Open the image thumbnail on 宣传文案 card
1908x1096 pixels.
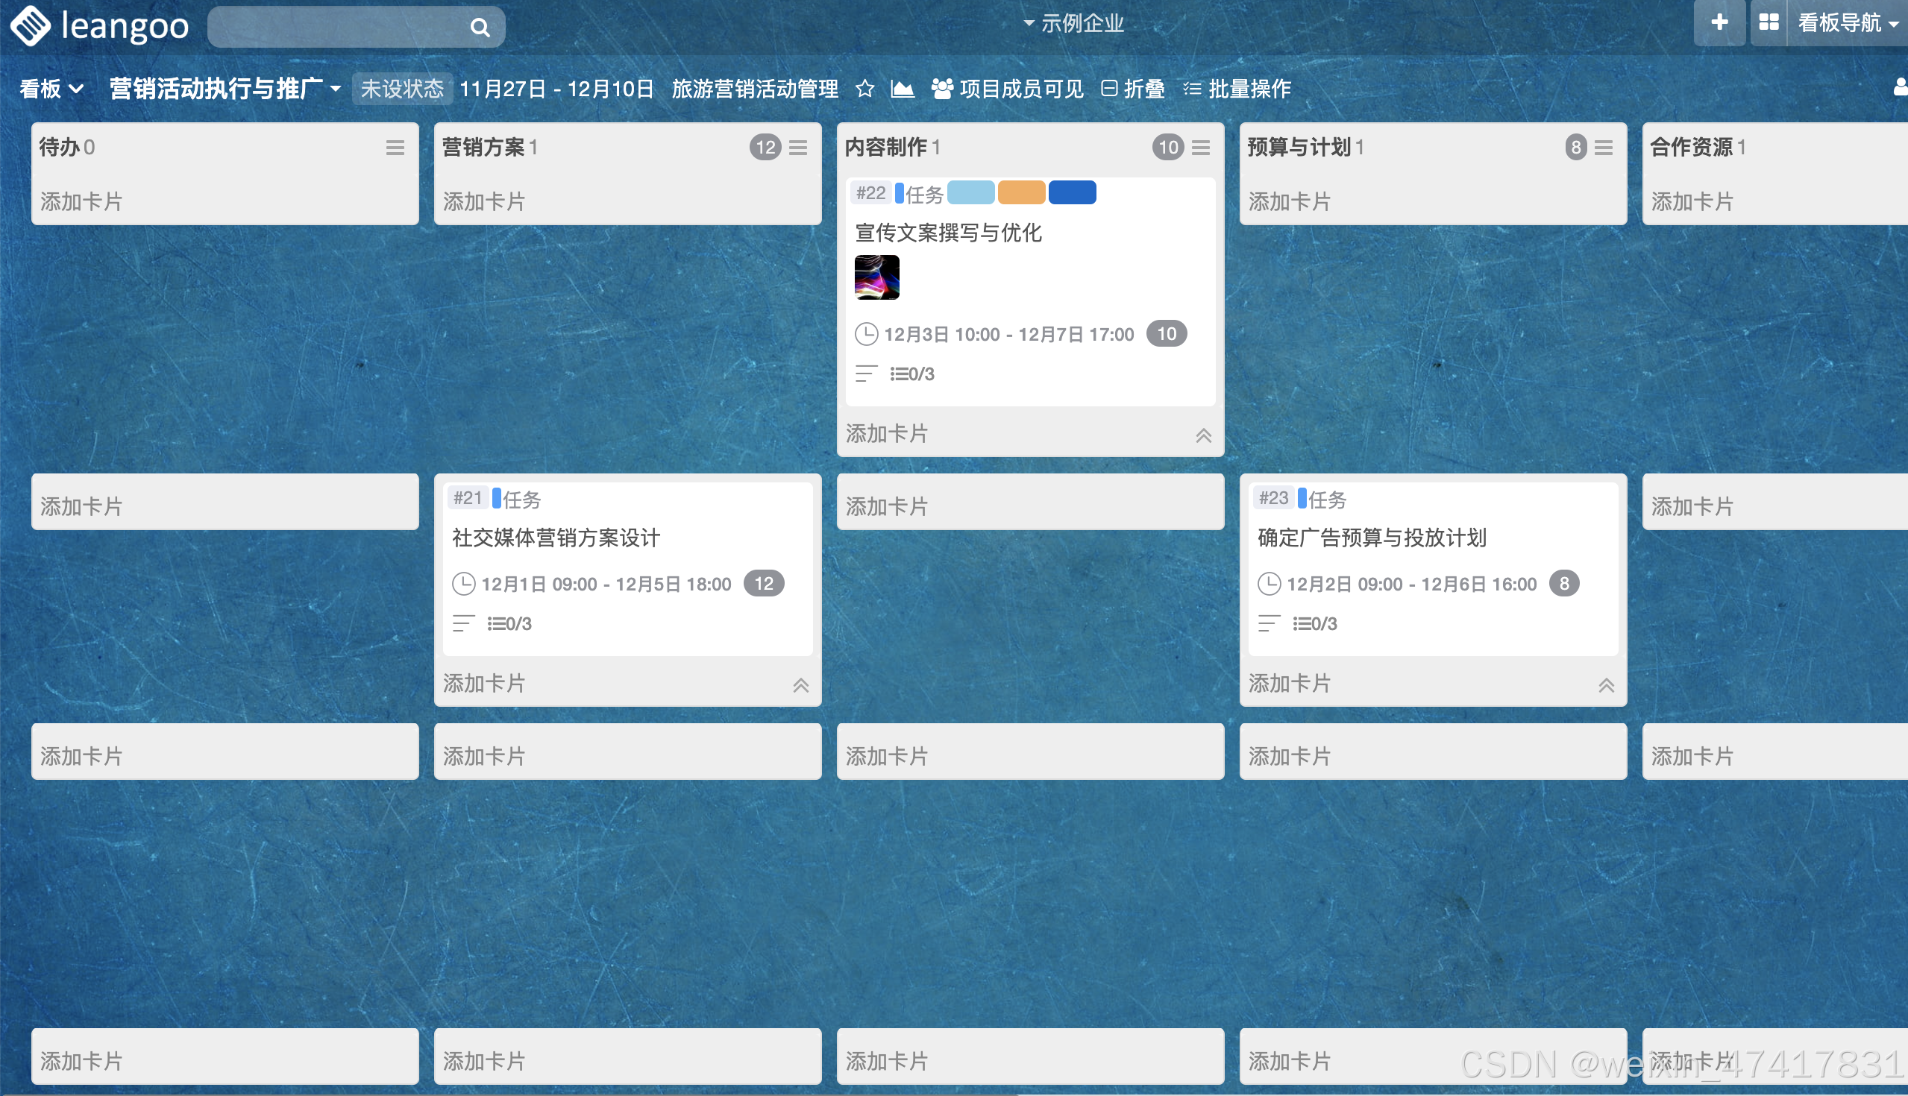(876, 277)
